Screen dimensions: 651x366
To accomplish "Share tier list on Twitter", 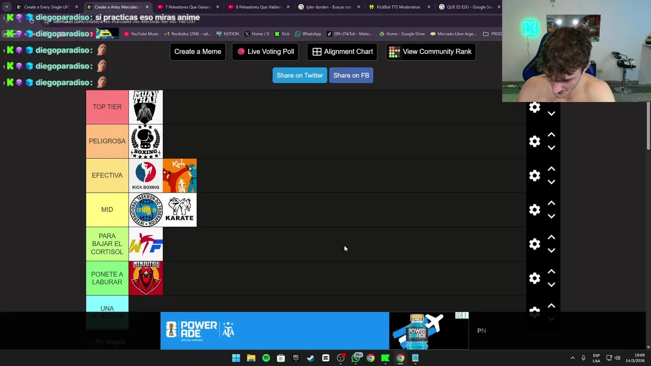I will tap(300, 75).
